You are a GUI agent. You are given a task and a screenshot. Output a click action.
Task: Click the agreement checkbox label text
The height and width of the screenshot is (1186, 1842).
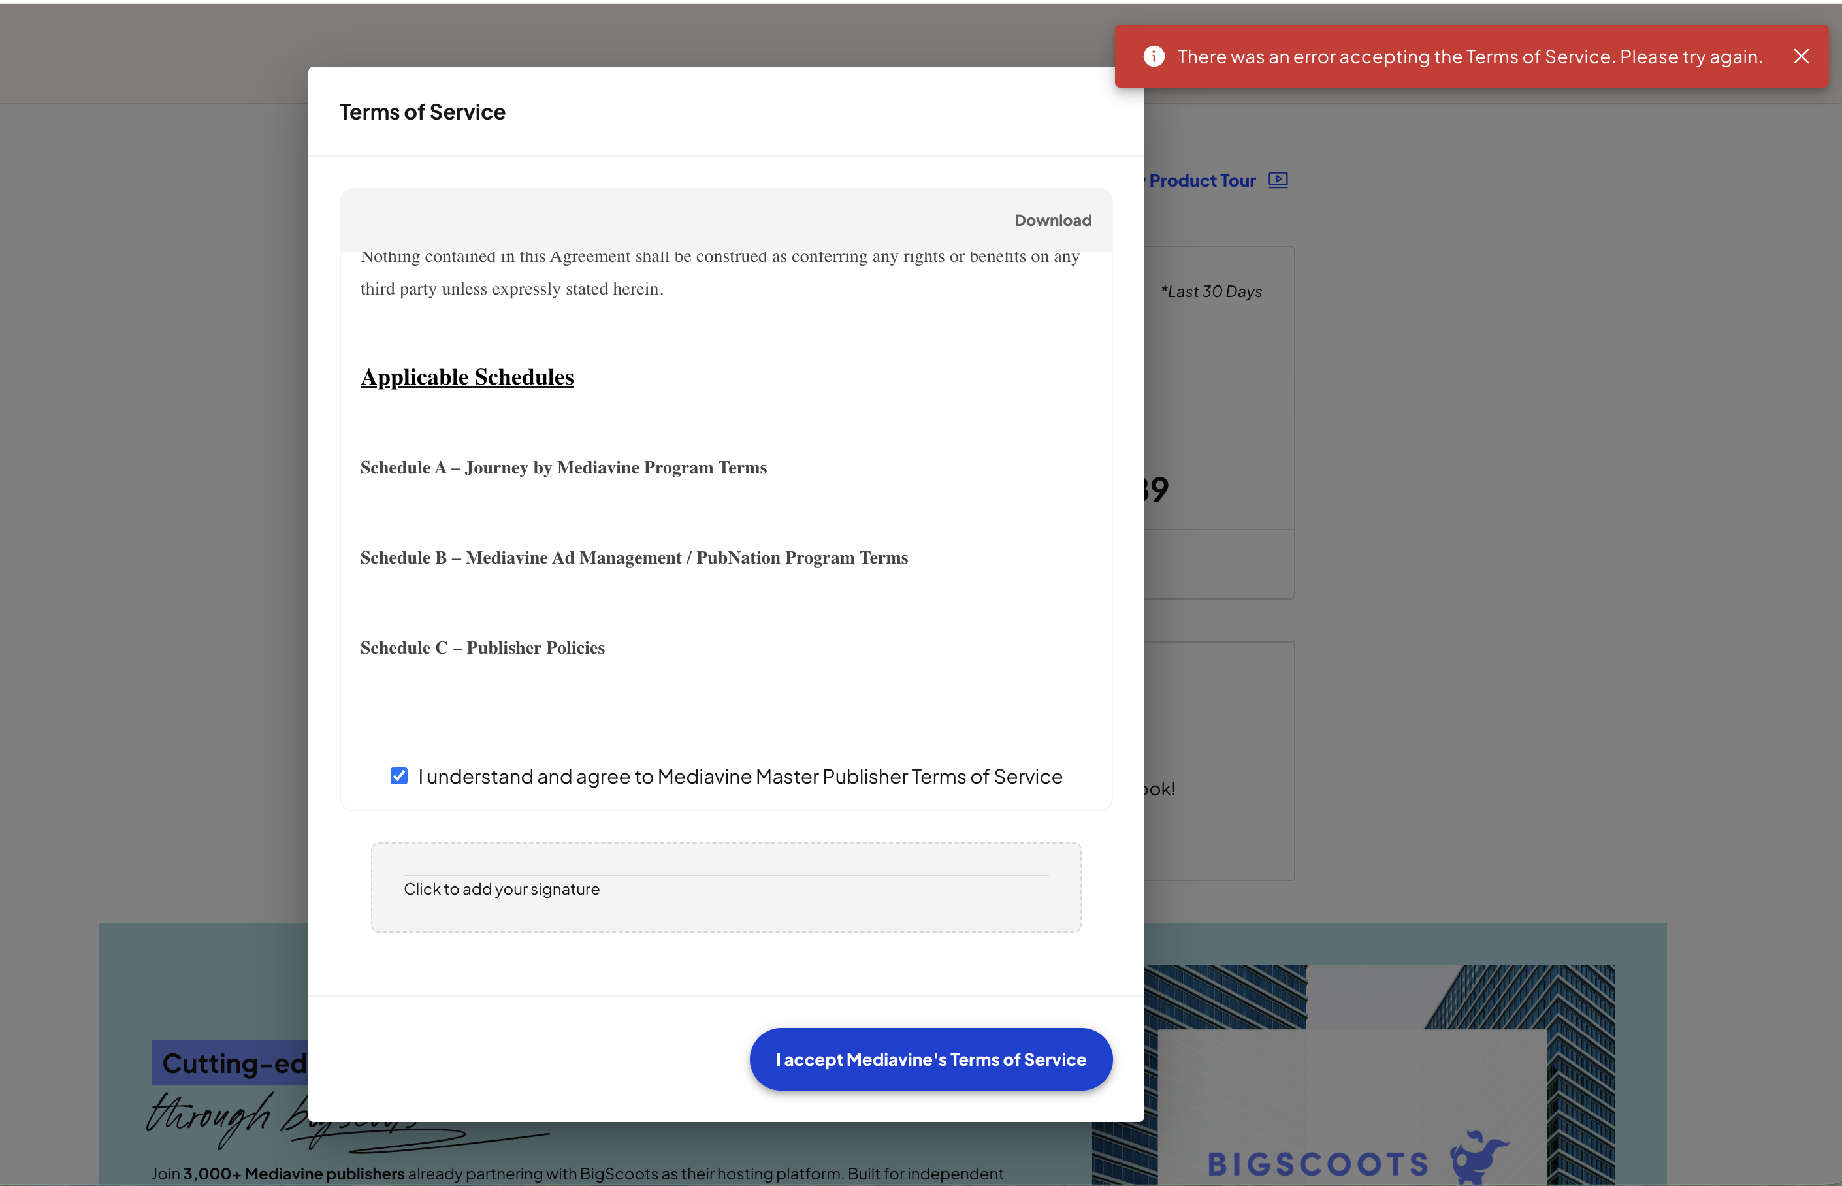[x=739, y=777]
